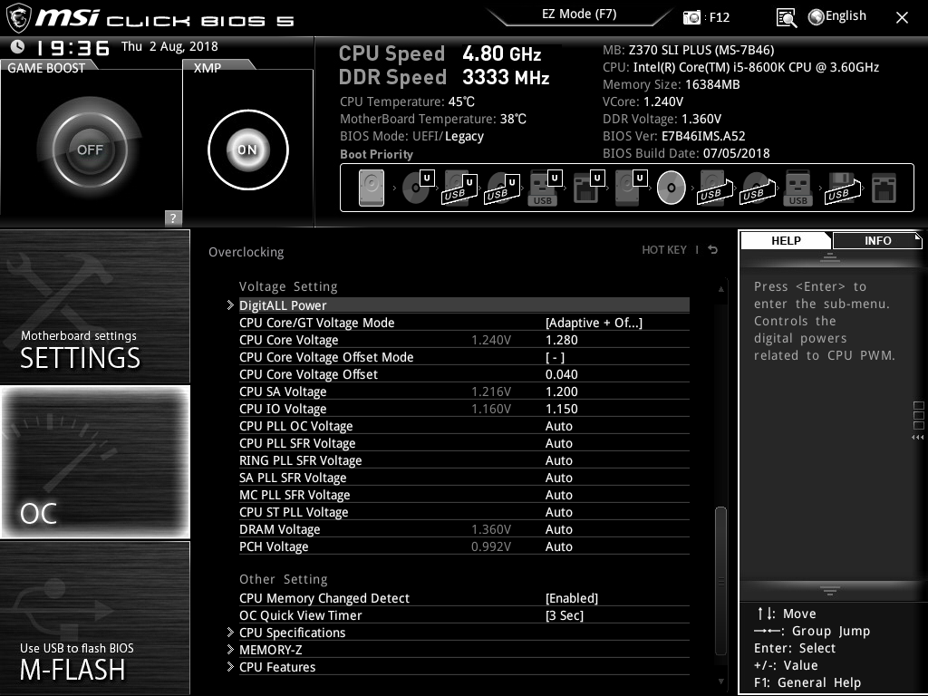Click the clock icon beside the time
Screen dimensions: 928x696
pyautogui.click(x=18, y=46)
